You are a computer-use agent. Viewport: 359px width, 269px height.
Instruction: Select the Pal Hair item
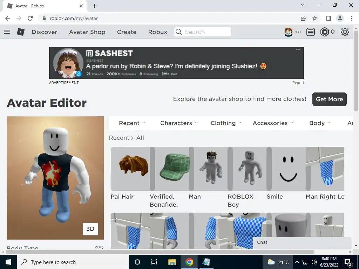coord(130,169)
